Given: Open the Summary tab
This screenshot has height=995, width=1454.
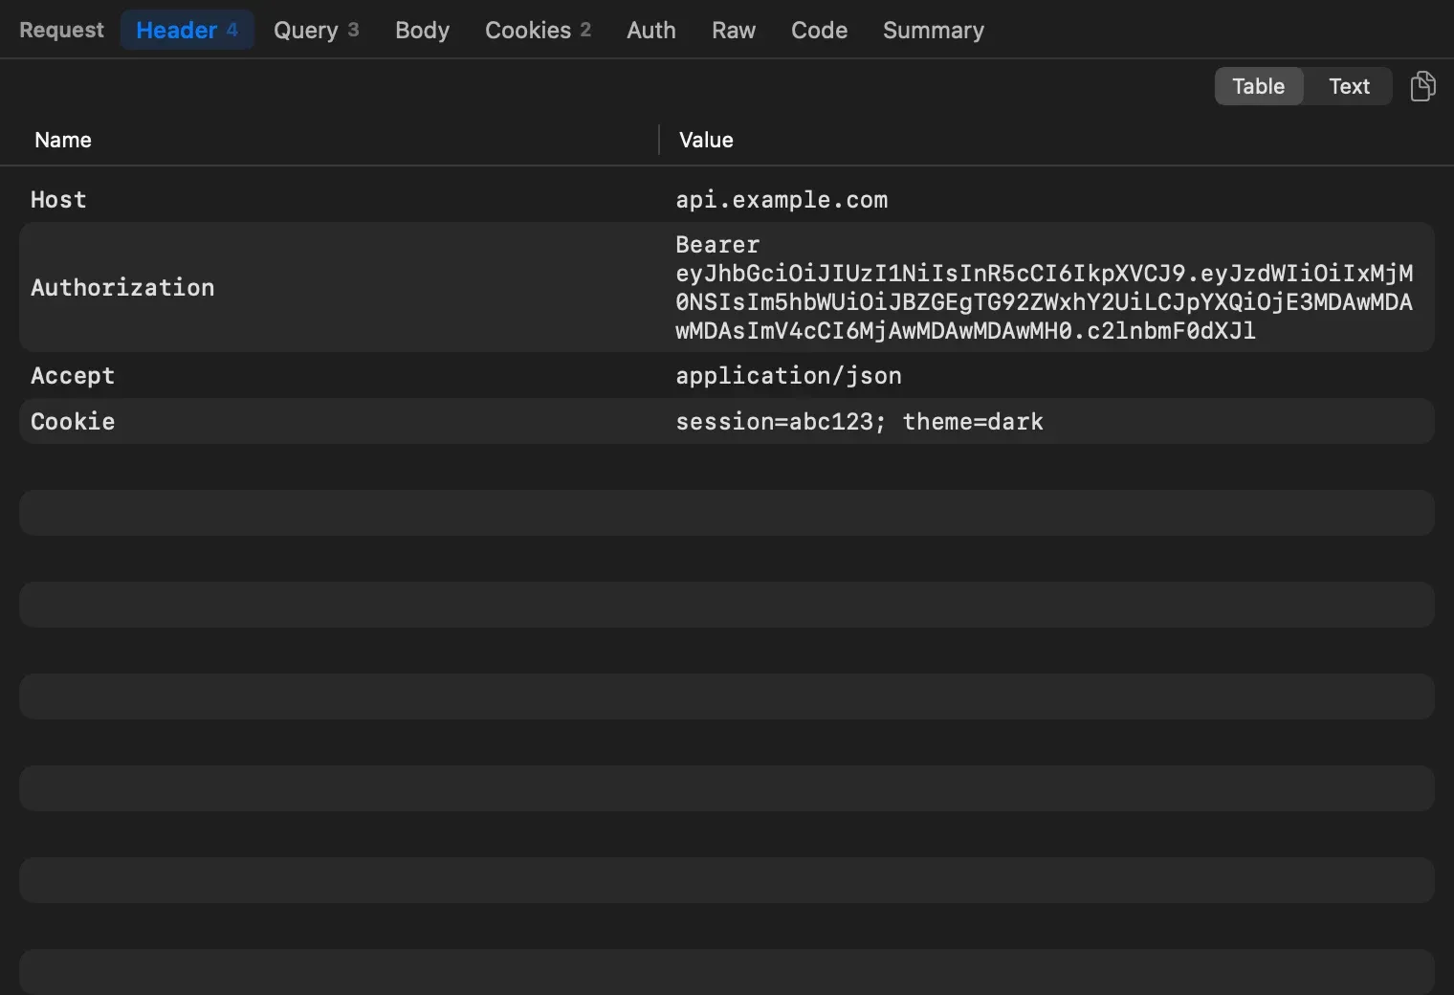Looking at the screenshot, I should [x=933, y=30].
